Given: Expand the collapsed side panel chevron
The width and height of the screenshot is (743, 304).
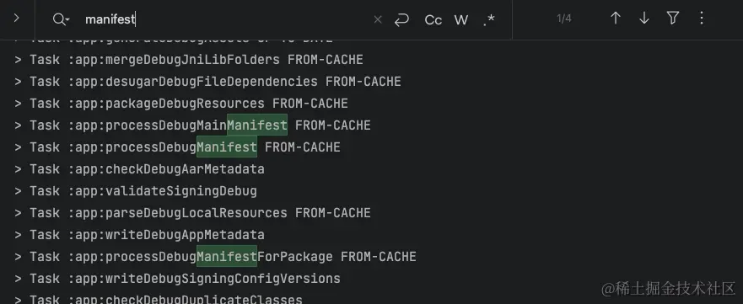Looking at the screenshot, I should click(17, 19).
